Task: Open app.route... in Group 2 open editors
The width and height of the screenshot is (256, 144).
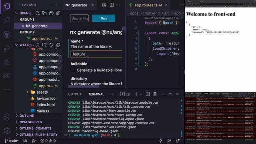Action: pyautogui.click(x=42, y=38)
